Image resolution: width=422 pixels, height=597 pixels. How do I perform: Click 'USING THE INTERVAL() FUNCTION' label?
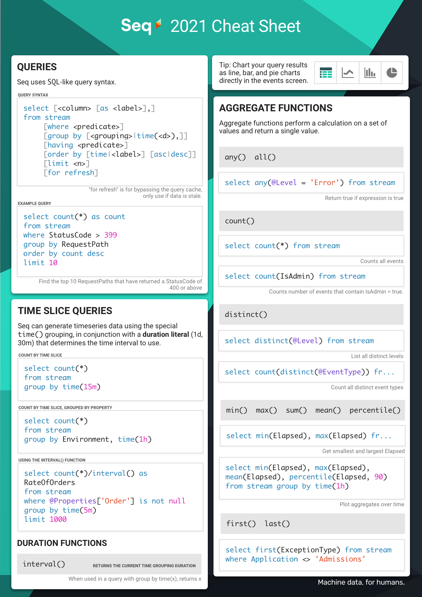(x=52, y=460)
